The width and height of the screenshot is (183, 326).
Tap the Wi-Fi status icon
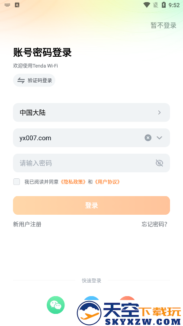[147, 5]
